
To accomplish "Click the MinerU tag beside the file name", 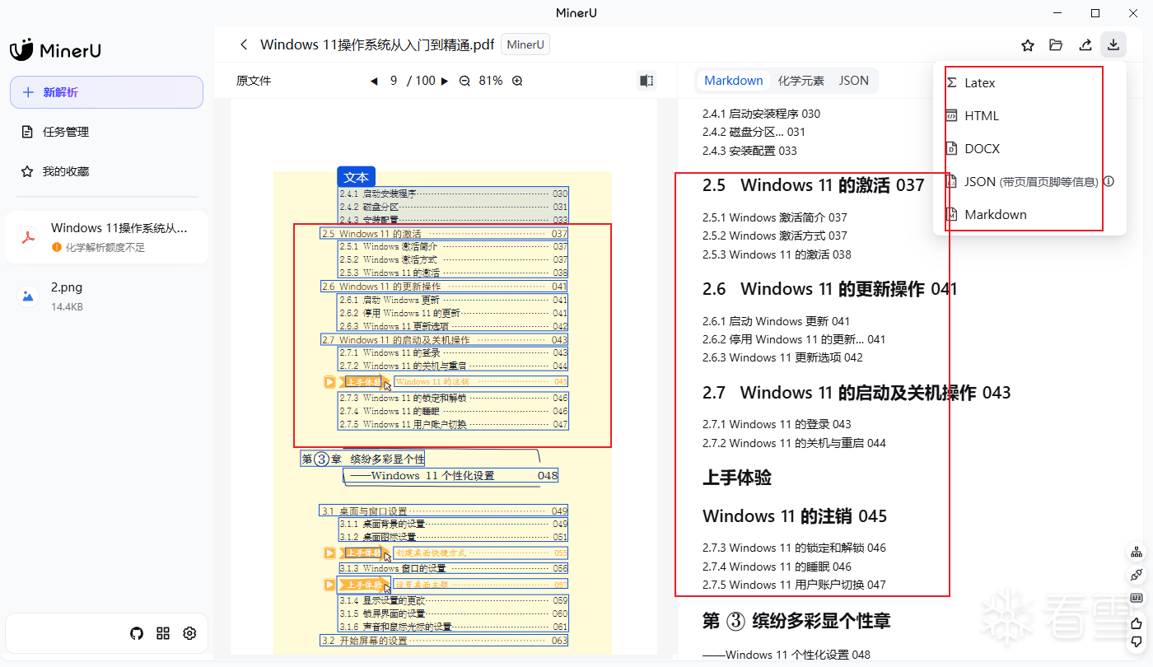I will 525,45.
